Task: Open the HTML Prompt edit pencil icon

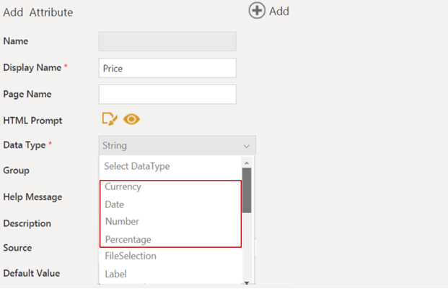Action: tap(109, 119)
